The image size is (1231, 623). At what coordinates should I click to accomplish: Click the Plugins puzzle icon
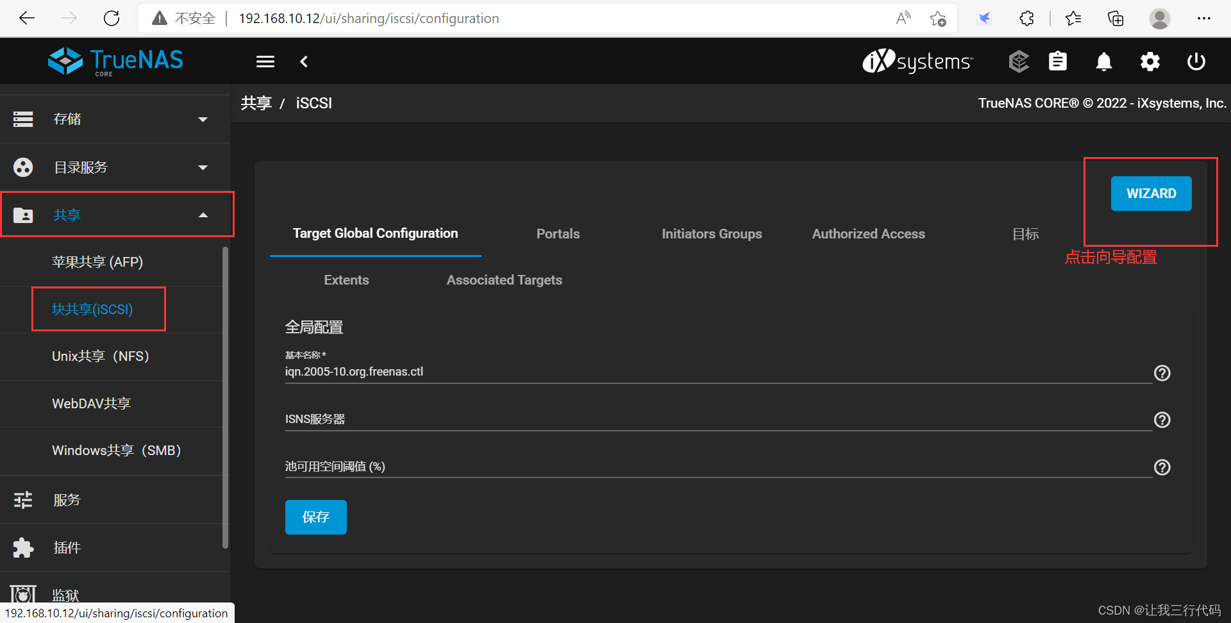[x=23, y=547]
